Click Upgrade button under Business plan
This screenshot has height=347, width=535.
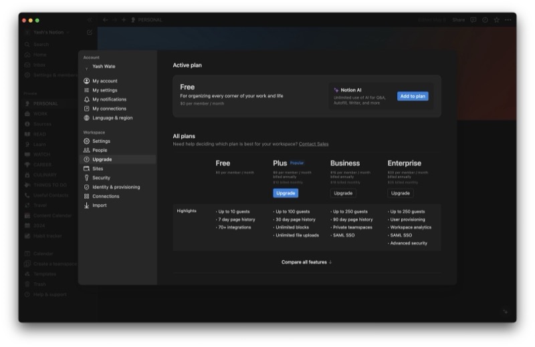coord(343,193)
